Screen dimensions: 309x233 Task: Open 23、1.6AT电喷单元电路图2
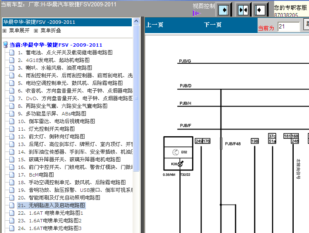click(x=50, y=221)
